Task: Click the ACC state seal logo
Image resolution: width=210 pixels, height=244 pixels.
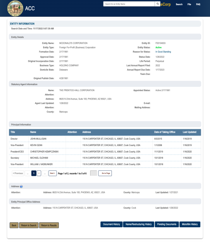Action: 15,8
